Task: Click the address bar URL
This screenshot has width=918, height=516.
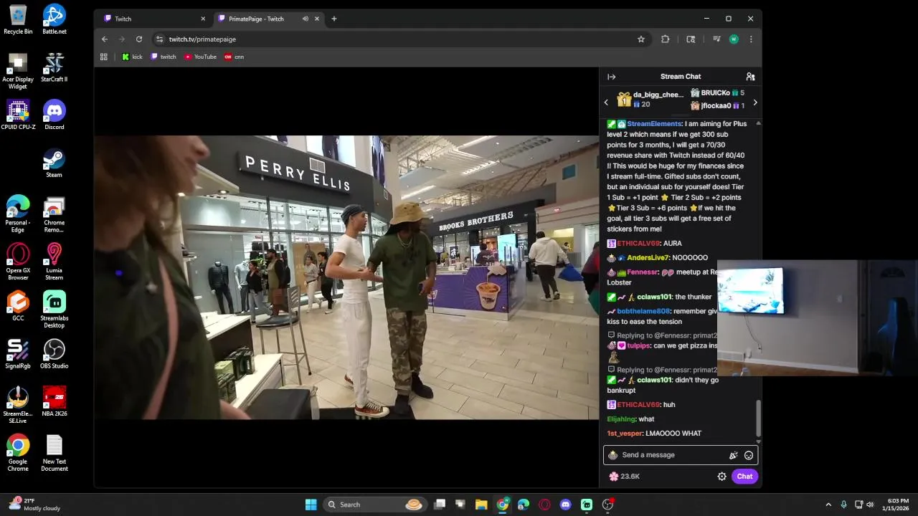Action: pyautogui.click(x=202, y=39)
